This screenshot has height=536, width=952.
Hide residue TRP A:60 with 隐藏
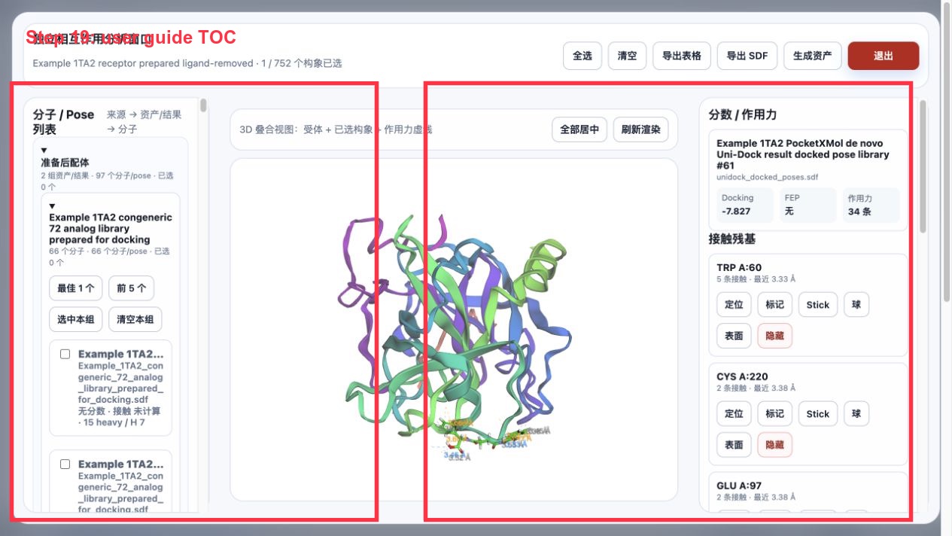pos(775,336)
